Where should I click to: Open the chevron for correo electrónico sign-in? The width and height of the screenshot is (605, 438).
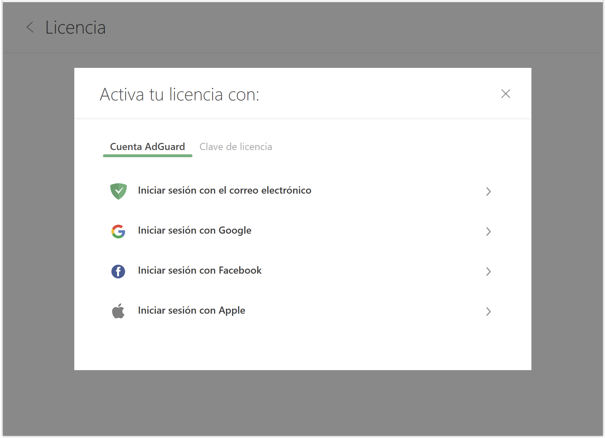pyautogui.click(x=488, y=191)
